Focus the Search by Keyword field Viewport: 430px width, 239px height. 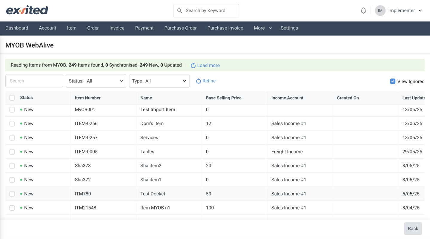(x=206, y=10)
